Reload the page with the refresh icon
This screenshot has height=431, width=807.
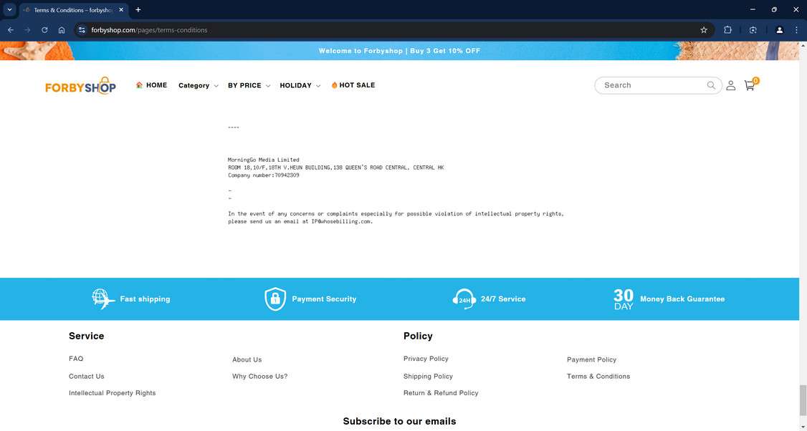(x=44, y=29)
